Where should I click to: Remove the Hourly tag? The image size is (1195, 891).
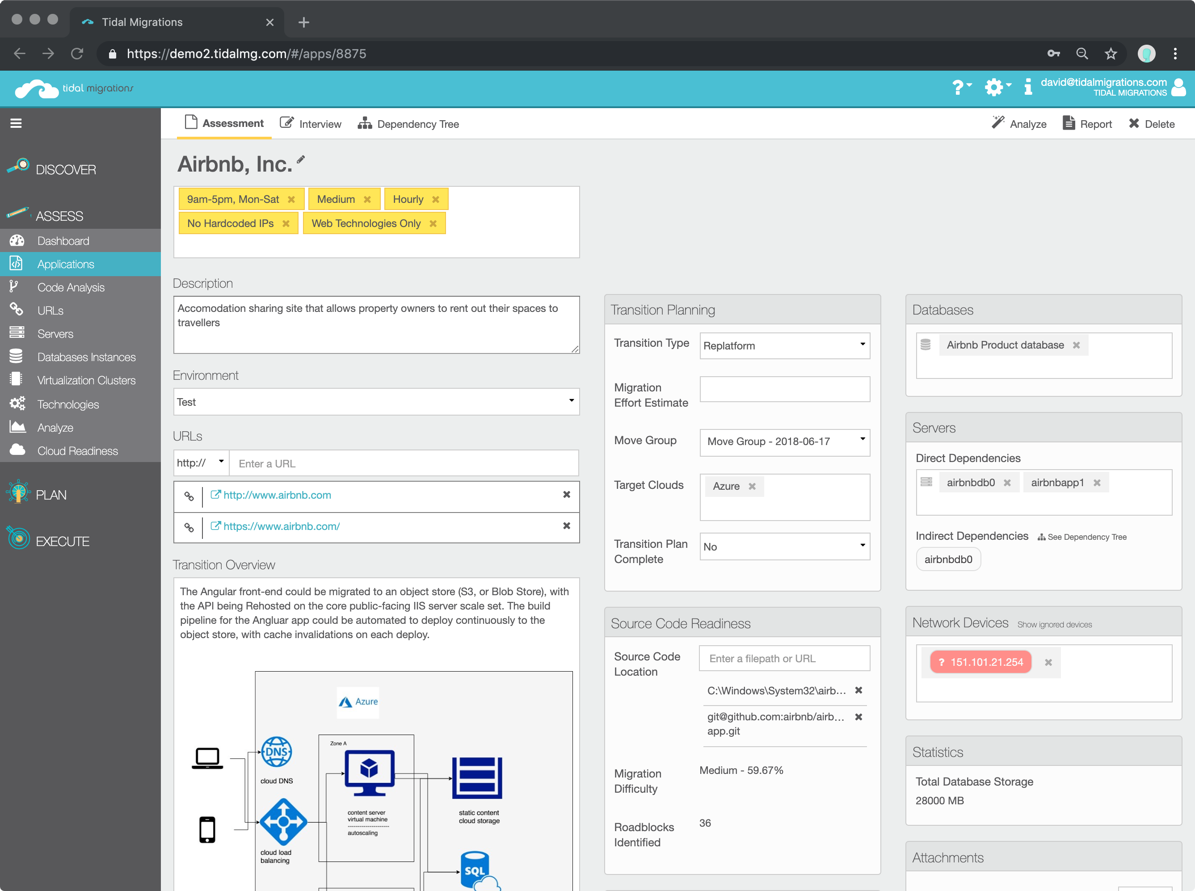pyautogui.click(x=436, y=200)
